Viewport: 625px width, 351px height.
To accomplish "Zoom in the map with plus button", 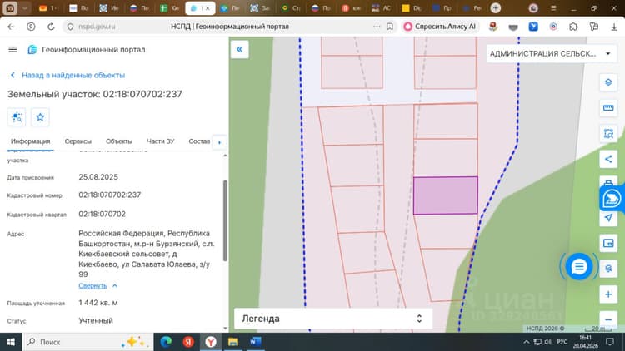I will (608, 294).
